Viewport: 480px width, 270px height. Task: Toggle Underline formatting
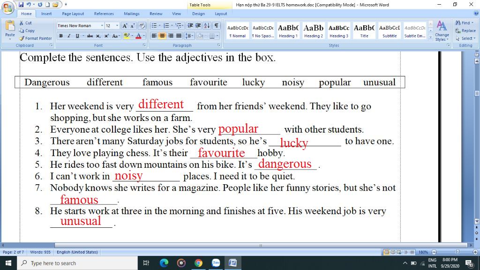point(77,36)
